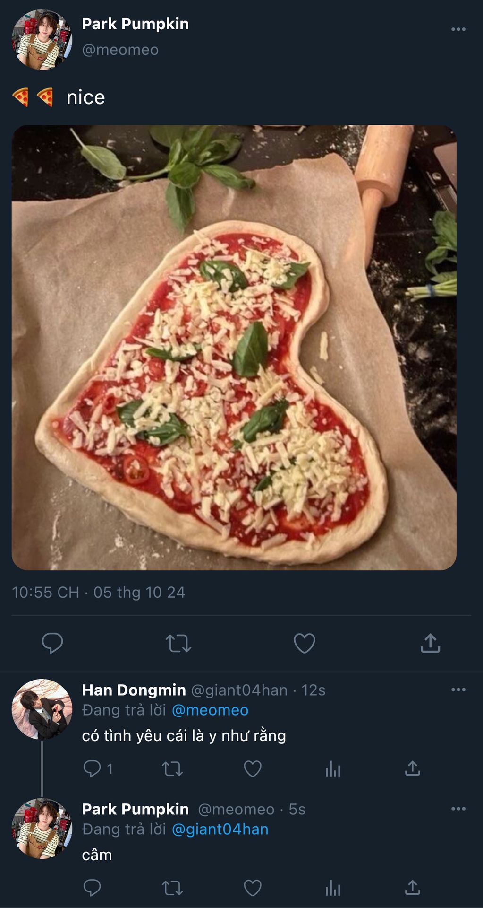Open the heart-shaped pizza photo
Viewport: 483px width, 908px height.
[234, 348]
